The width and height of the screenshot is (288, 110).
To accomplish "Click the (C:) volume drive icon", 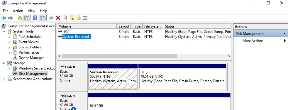I will (x=60, y=32).
